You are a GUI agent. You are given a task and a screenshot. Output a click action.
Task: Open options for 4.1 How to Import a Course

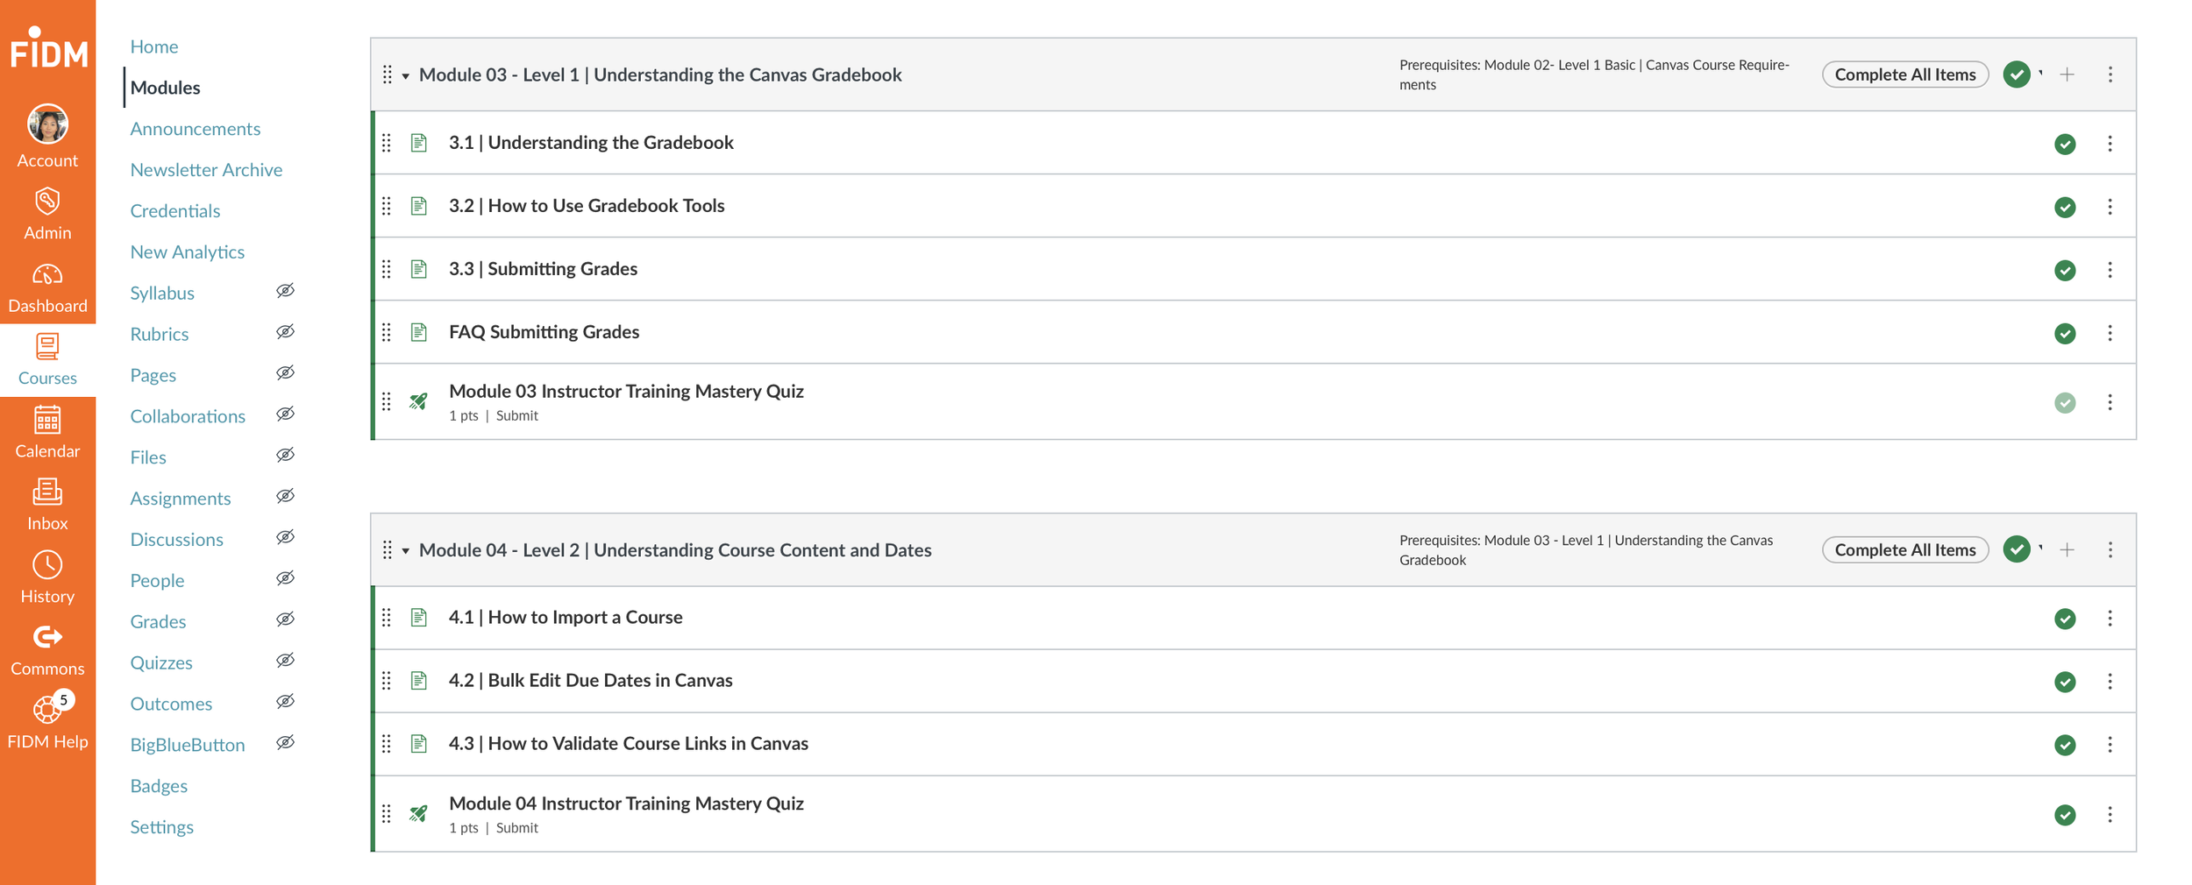[2110, 619]
